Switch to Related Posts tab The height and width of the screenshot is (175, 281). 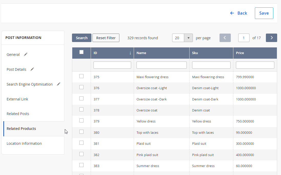coord(18,114)
